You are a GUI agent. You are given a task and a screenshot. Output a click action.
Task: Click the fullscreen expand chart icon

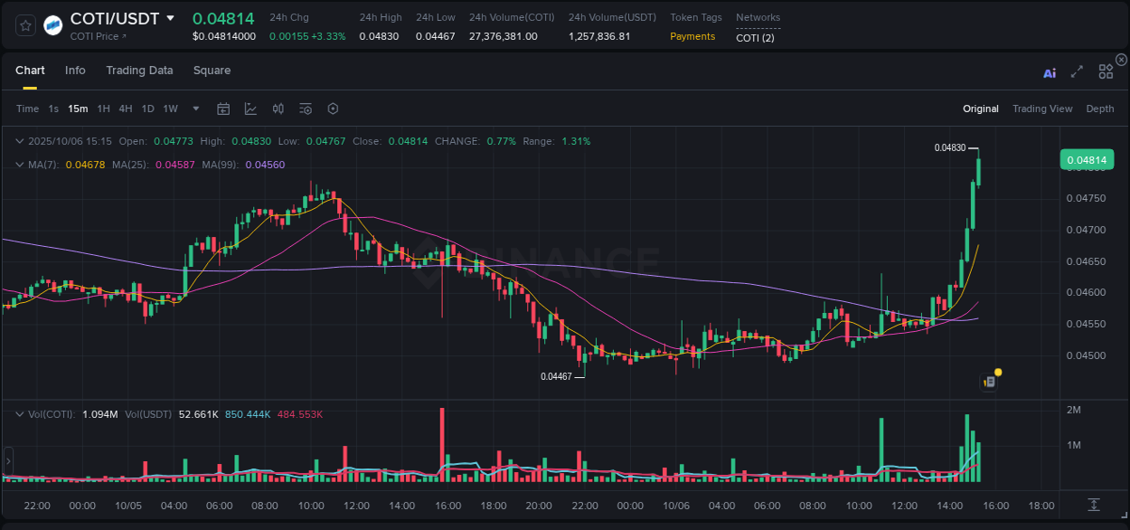click(1077, 72)
